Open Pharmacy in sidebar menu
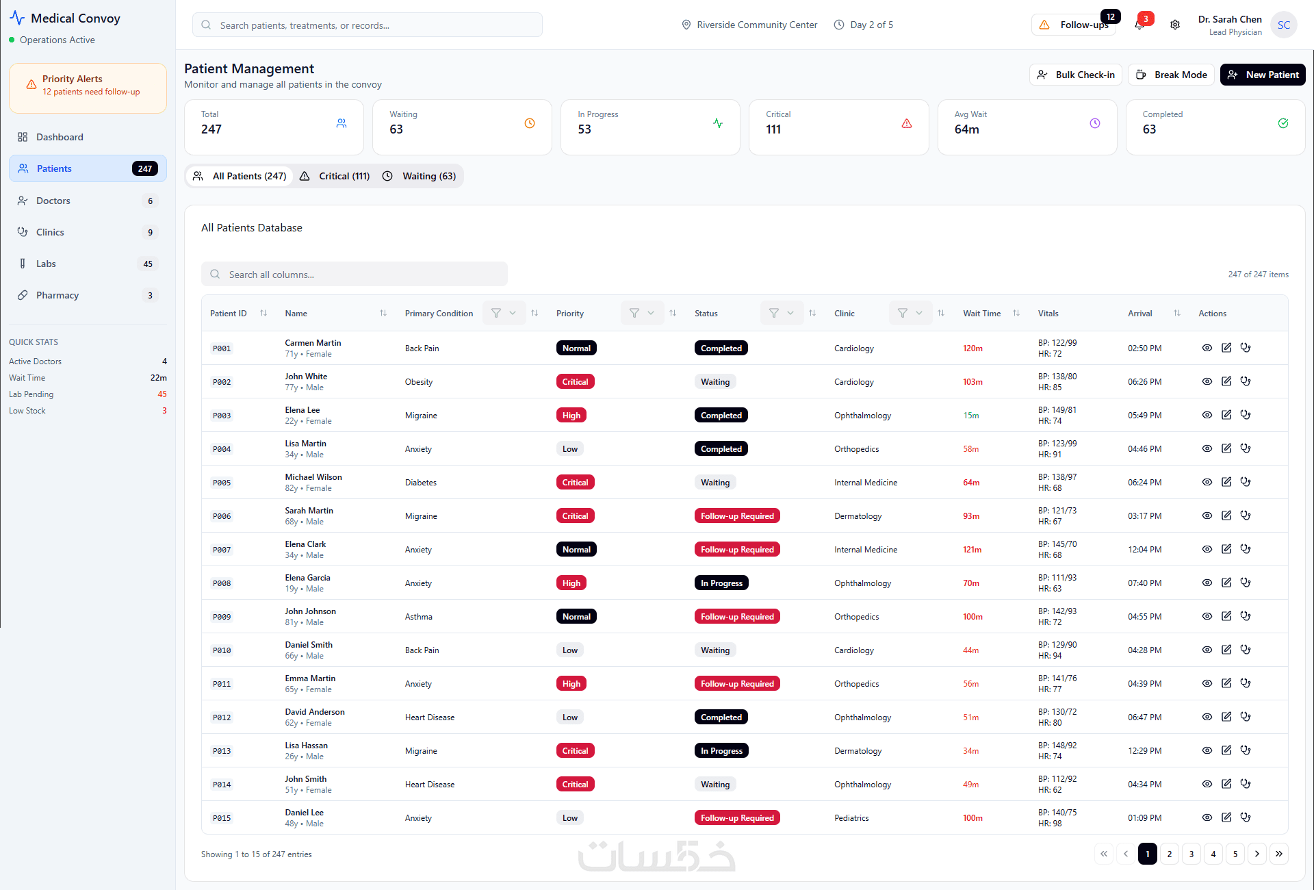 point(57,295)
